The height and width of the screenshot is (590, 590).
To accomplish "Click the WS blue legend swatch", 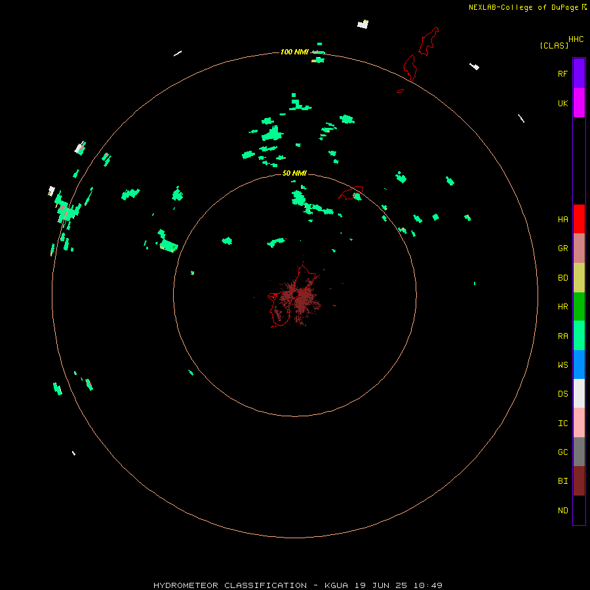I will [x=579, y=364].
